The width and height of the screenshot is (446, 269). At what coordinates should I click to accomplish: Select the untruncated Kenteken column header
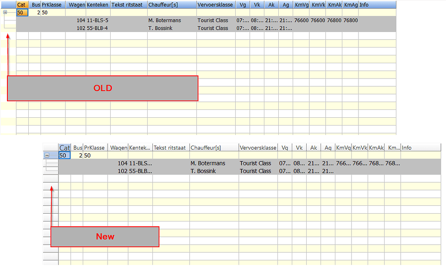point(98,5)
